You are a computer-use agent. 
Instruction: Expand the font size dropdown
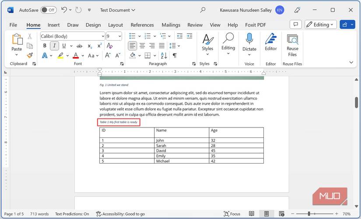120,36
